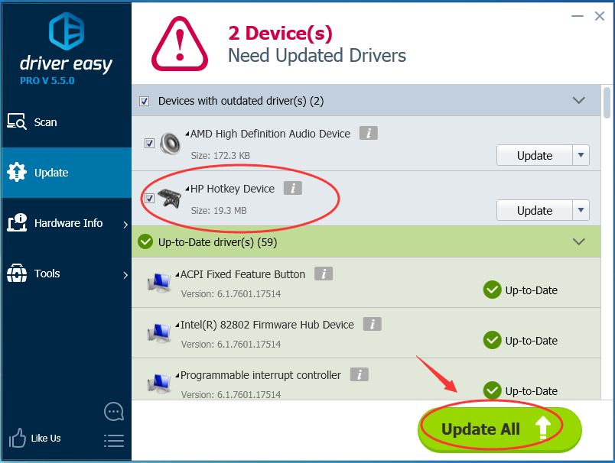The image size is (615, 463).
Task: Open the Hardware Info menu
Action: (67, 223)
